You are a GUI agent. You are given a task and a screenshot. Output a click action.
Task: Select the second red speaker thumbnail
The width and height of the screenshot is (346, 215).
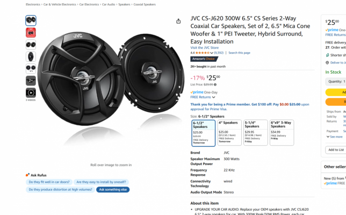31,32
